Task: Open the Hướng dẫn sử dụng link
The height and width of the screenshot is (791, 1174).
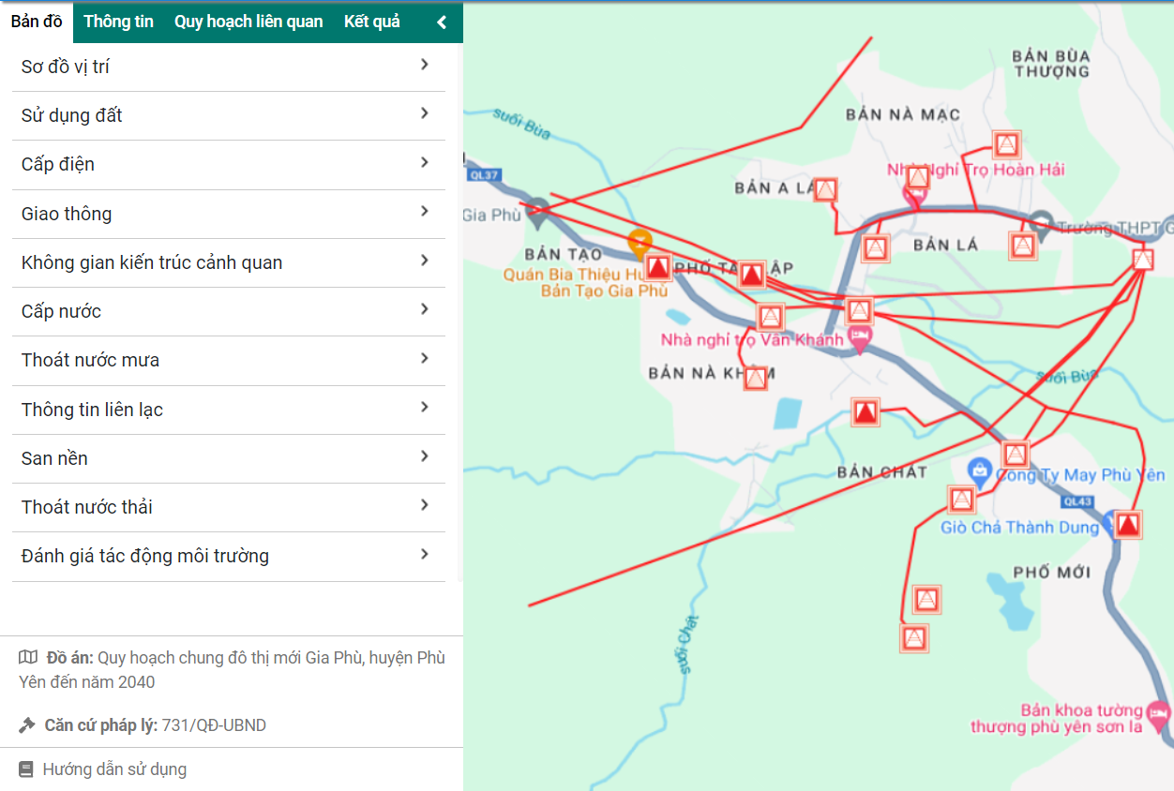Action: tap(114, 769)
